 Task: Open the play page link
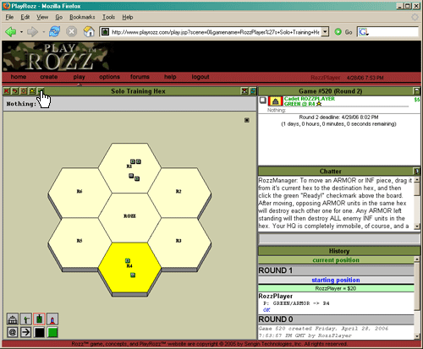tap(79, 77)
